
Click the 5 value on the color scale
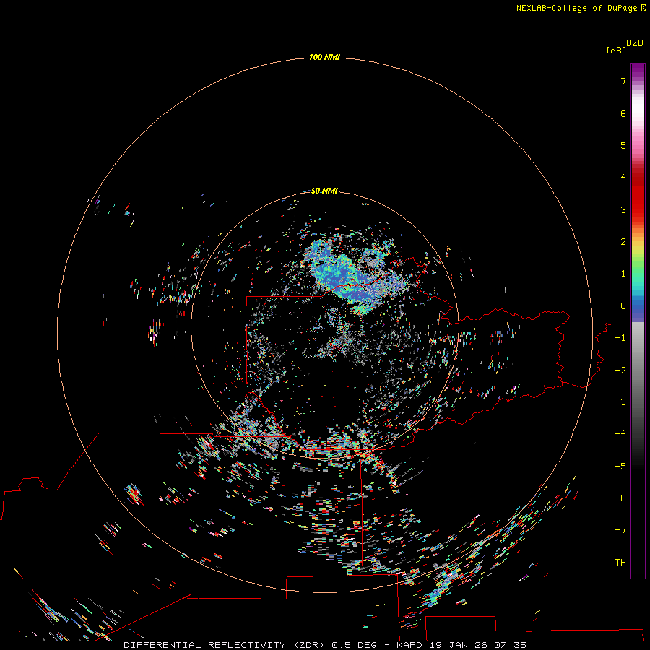623,145
